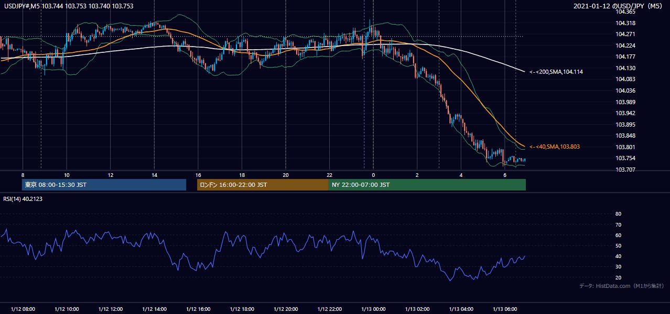Screen dimensions: 670x314
Task: Click bottom time label 1/12 10:00
Action: pyautogui.click(x=67, y=309)
